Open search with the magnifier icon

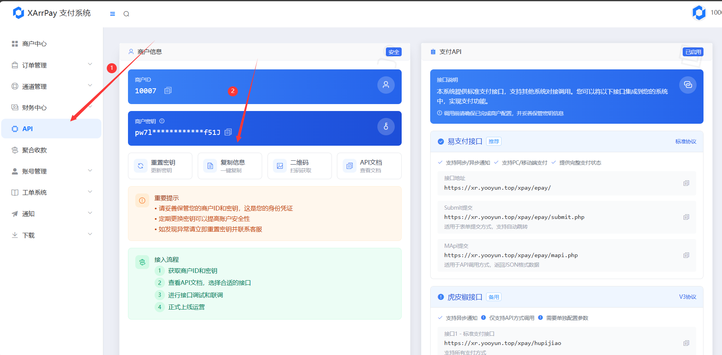[x=126, y=13]
